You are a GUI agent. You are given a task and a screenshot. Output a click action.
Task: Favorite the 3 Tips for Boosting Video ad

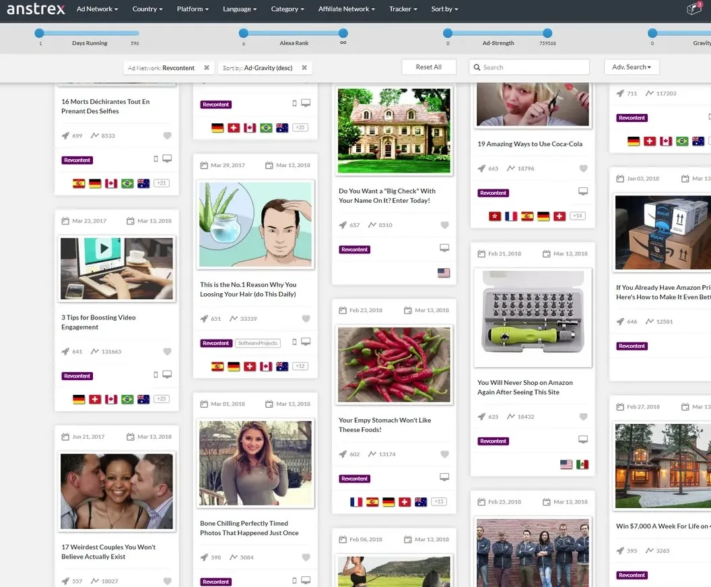tap(168, 351)
